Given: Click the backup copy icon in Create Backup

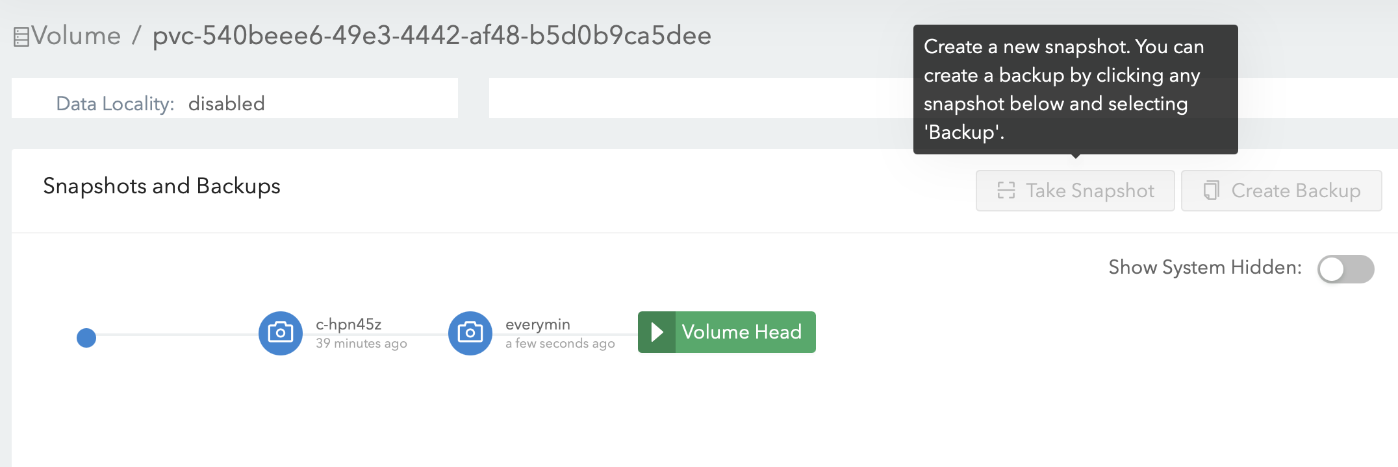Looking at the screenshot, I should pos(1211,191).
